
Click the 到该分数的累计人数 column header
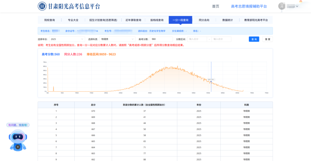coord(144,105)
